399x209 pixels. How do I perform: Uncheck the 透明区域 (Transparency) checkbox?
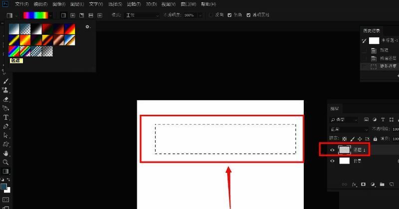248,15
